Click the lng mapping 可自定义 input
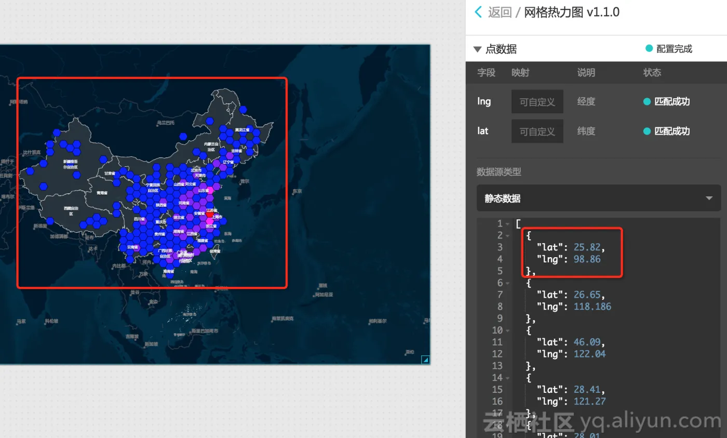This screenshot has height=438, width=727. (x=537, y=101)
